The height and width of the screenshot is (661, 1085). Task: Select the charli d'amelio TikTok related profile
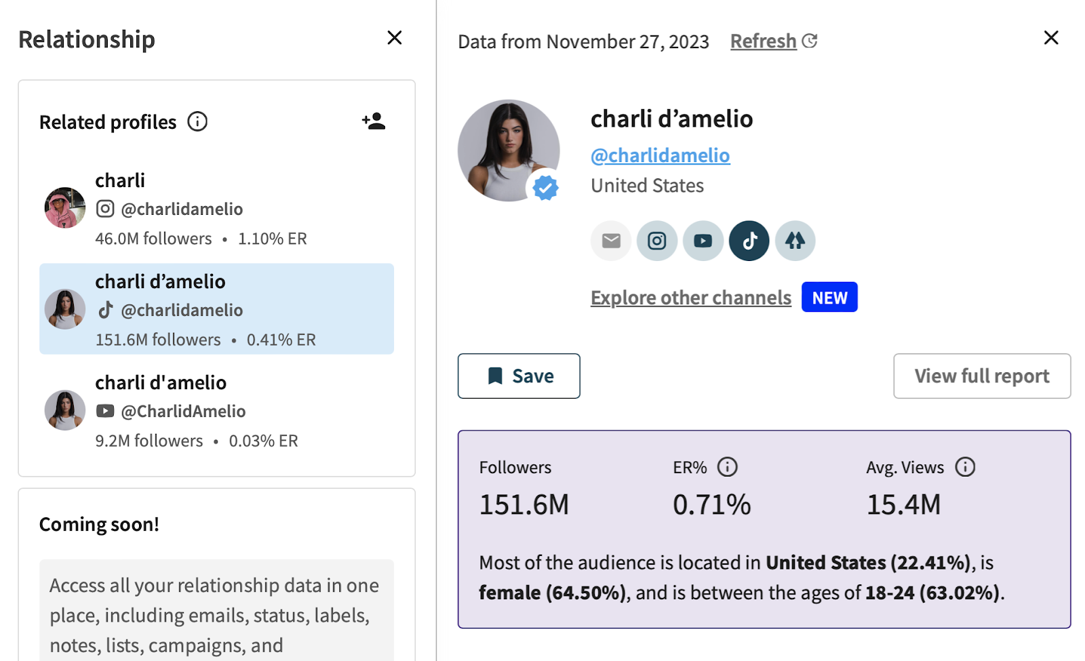pyautogui.click(x=216, y=308)
